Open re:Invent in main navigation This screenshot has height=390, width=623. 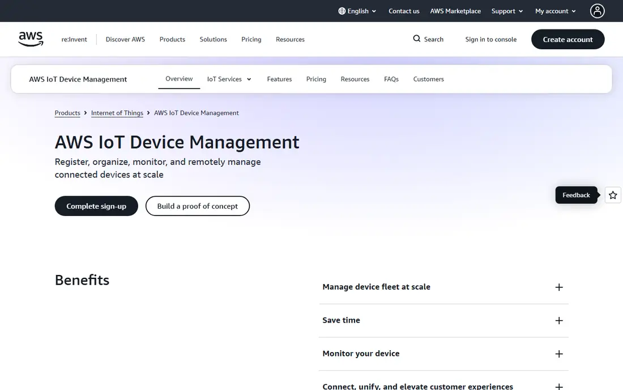[74, 39]
